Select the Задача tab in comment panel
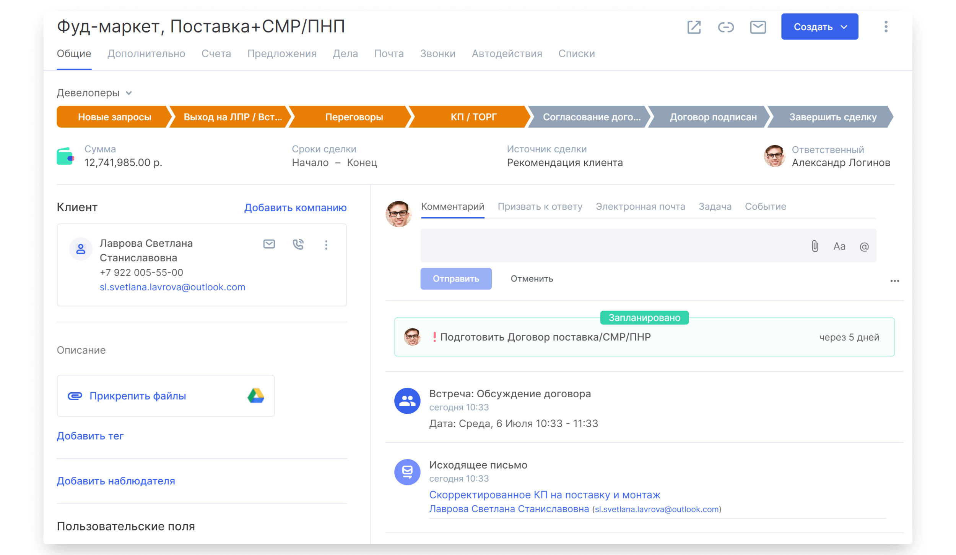This screenshot has height=555, width=956. [x=715, y=207]
